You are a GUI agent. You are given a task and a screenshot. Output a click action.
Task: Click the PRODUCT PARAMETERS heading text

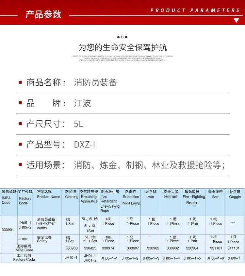pos(195,10)
